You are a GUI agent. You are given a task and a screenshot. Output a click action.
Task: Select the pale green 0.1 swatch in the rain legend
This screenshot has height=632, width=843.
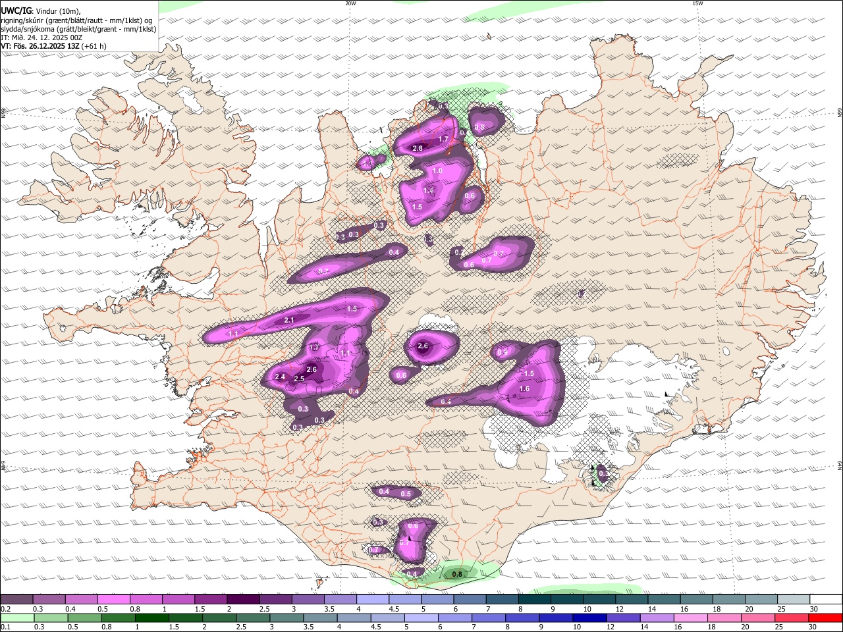point(16,618)
